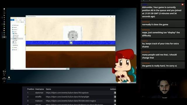Click username 'wheffle' in queue table
The image size is (187, 105).
tap(38, 97)
